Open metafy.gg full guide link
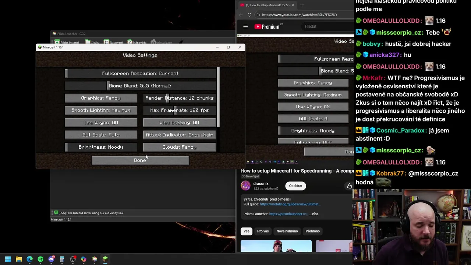This screenshot has height=265, width=471. click(x=290, y=204)
